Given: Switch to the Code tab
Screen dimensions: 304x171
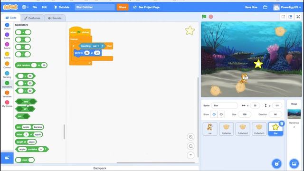Looking at the screenshot, I should 11,18.
